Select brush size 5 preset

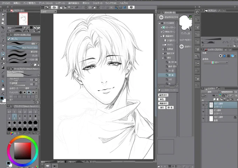(14, 117)
